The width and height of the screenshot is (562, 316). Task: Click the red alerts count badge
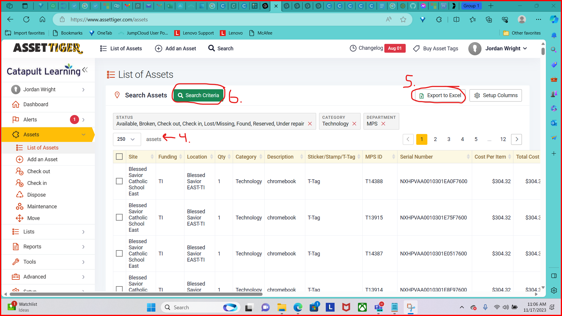(74, 119)
